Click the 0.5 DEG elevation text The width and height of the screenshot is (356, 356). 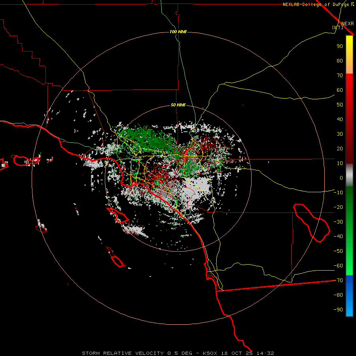(180, 353)
